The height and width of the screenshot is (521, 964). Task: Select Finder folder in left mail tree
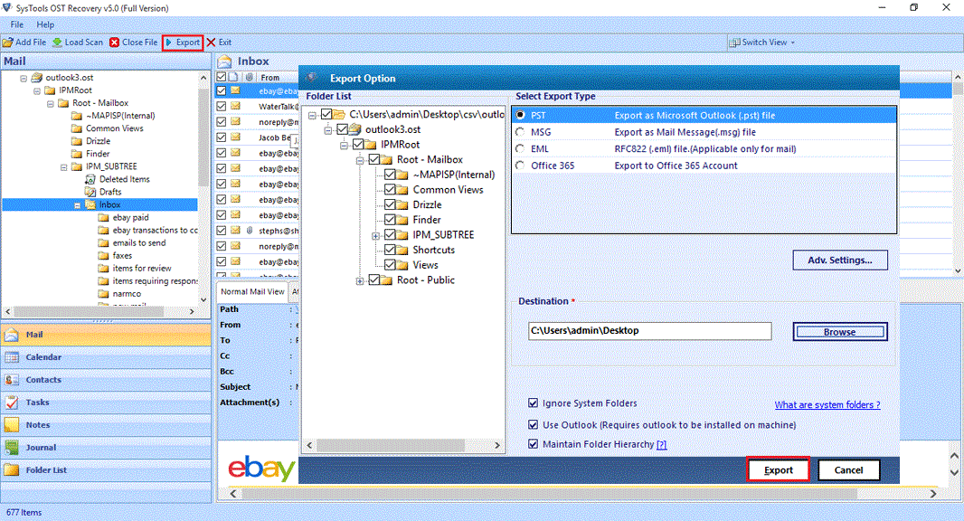click(x=98, y=154)
